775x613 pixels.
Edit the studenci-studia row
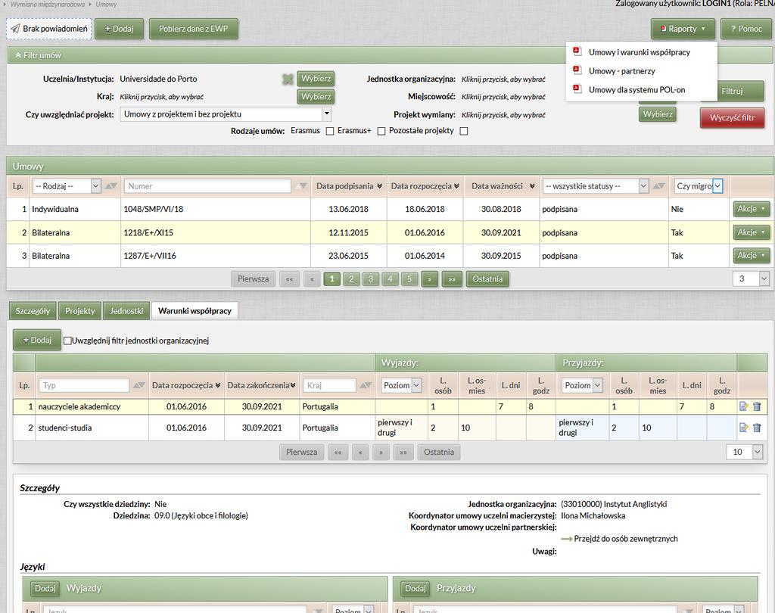(x=743, y=428)
